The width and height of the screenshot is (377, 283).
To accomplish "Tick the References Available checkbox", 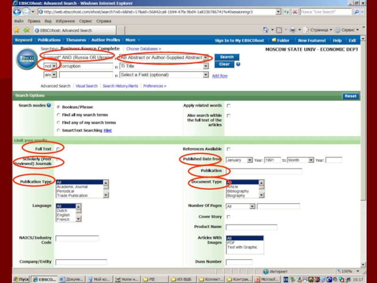I will (229, 149).
